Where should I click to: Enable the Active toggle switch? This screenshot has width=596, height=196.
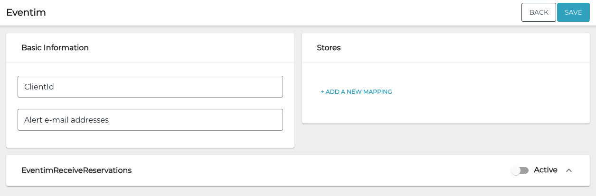click(x=520, y=170)
